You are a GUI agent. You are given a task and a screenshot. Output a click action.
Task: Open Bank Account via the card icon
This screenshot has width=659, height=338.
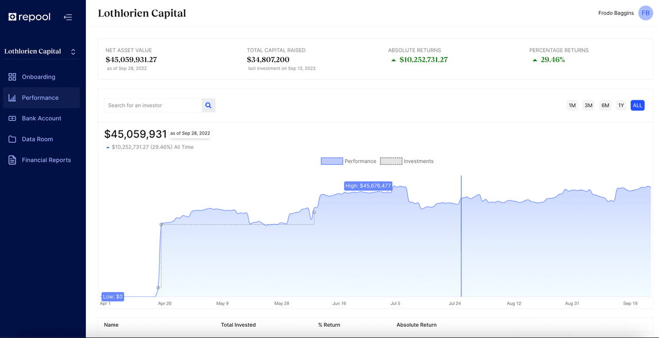click(12, 118)
